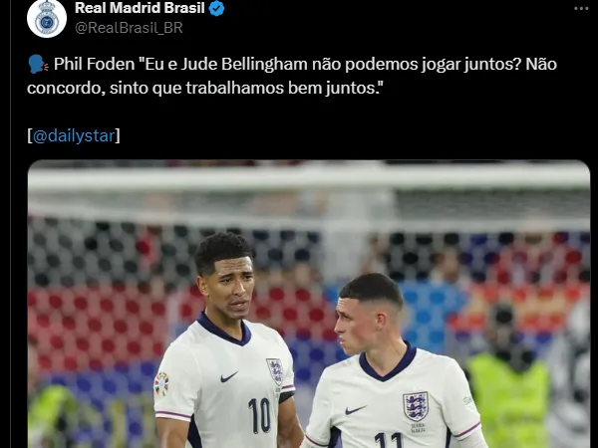Click the @RealBrasil_BR account handle
598x448 pixels.
(x=129, y=28)
